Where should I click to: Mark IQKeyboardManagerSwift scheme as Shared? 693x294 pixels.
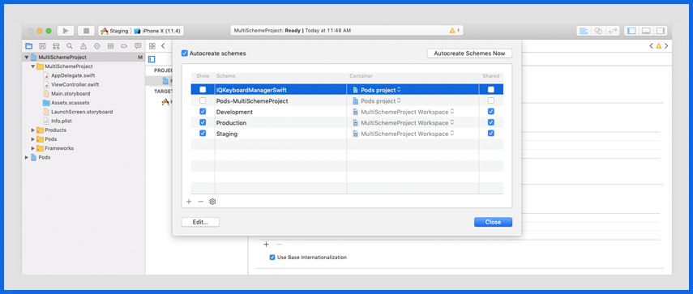(x=491, y=90)
